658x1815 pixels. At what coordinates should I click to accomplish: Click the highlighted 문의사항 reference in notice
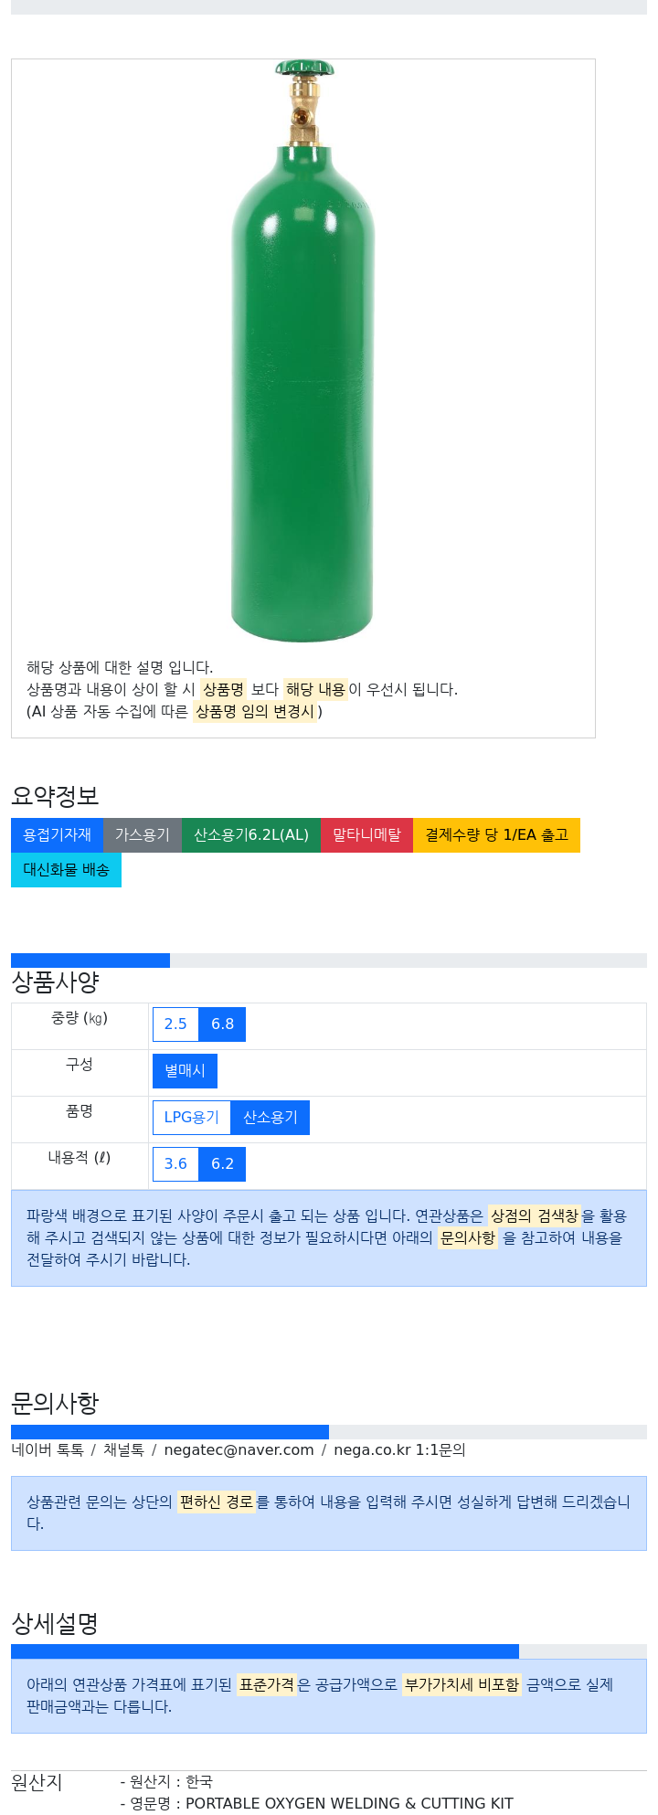(468, 1238)
